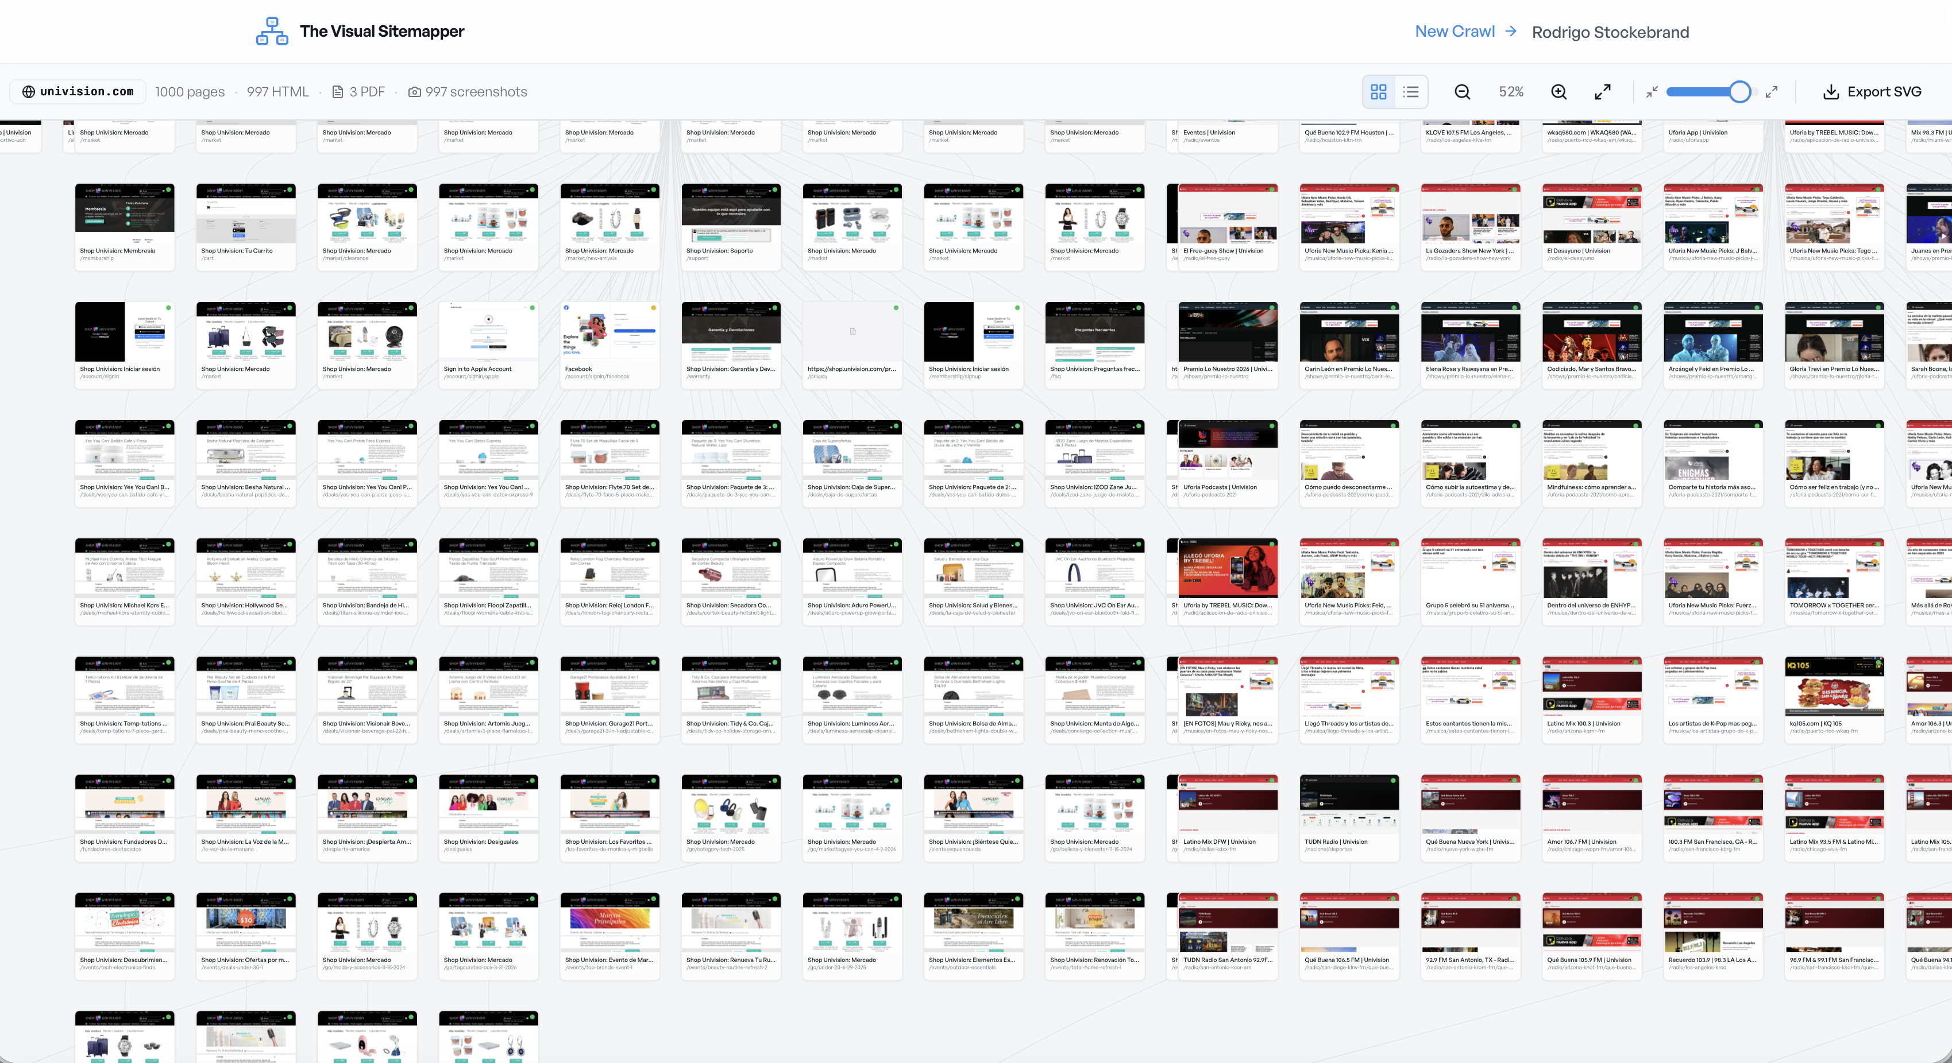Open Shop Univision: Evento de Mar... card
1952x1063 pixels.
click(610, 936)
